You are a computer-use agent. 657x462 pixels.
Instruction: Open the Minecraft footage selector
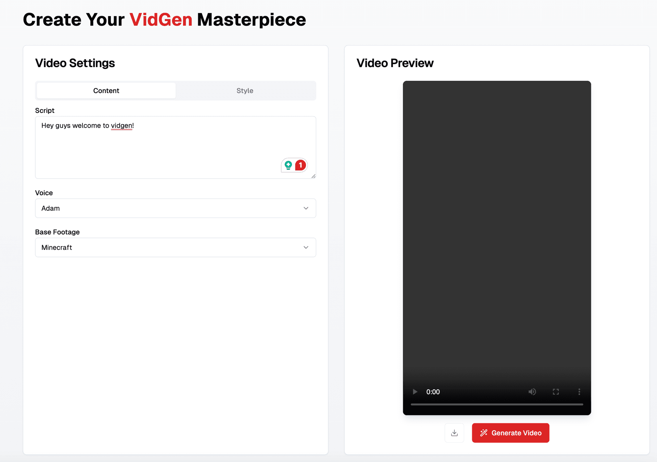pos(171,247)
